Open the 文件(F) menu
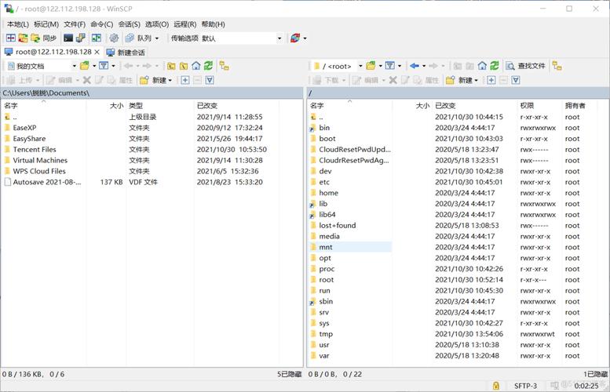Screen dimensions: 610x392 (x=75, y=24)
